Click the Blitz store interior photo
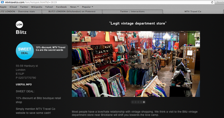Image resolution: width=224 pixels, height=118 pixels. pos(136,64)
